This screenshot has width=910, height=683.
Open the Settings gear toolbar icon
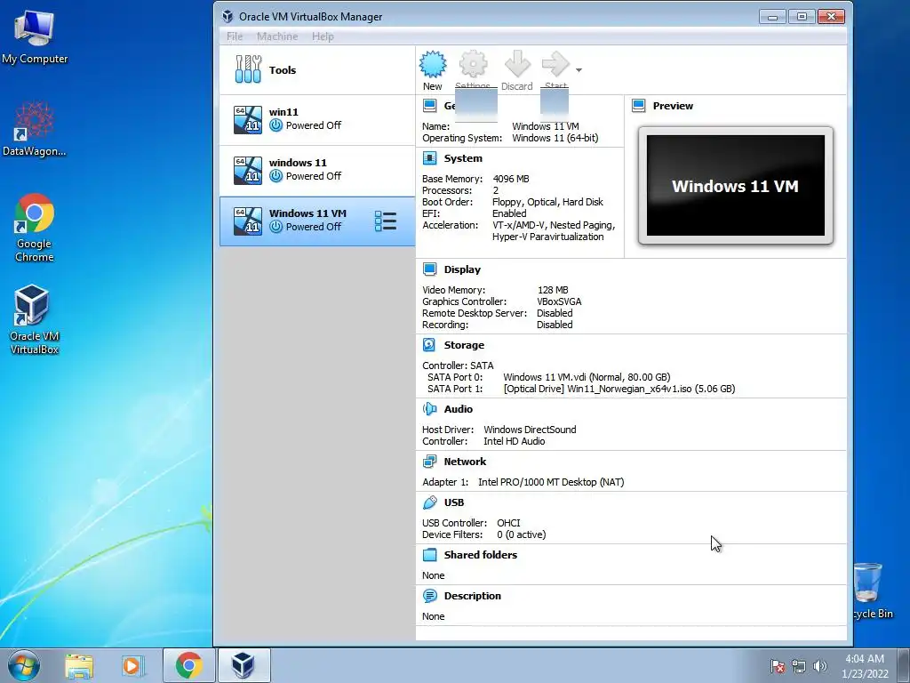click(x=473, y=64)
